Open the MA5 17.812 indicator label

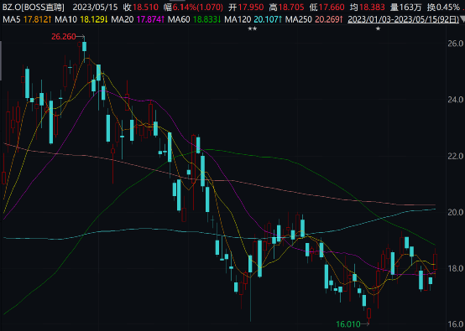[28, 20]
